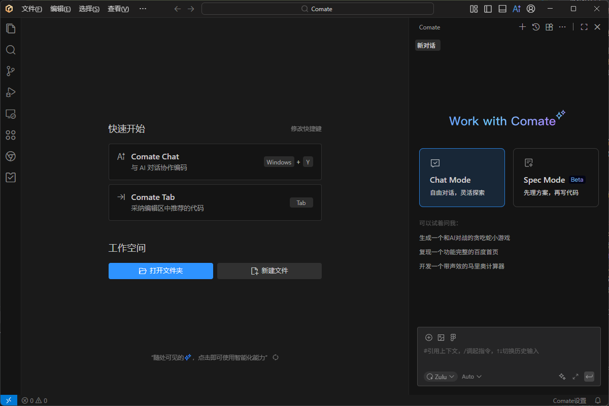Open Comate Tab quick start item
Viewport: 609px width, 406px height.
tap(215, 202)
